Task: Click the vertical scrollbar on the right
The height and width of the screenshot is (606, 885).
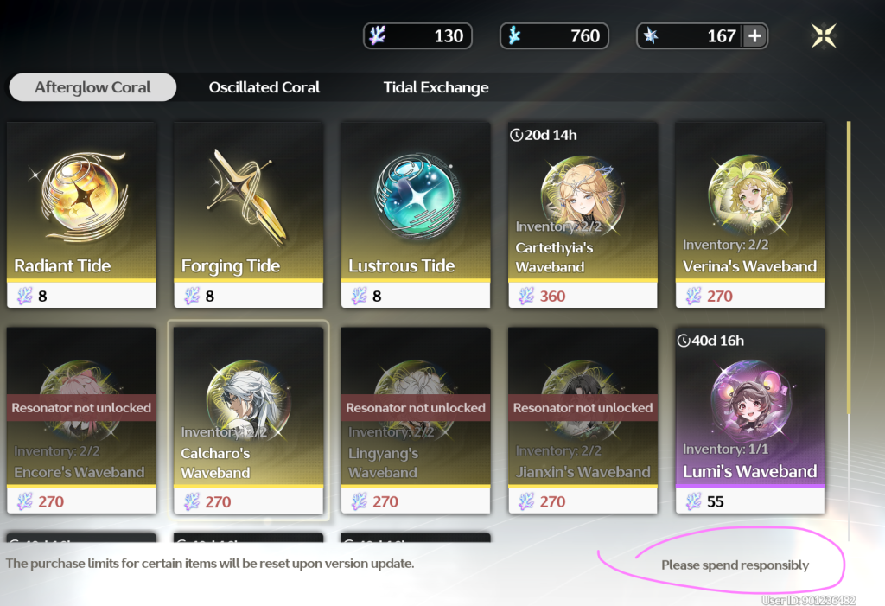Action: pyautogui.click(x=849, y=266)
